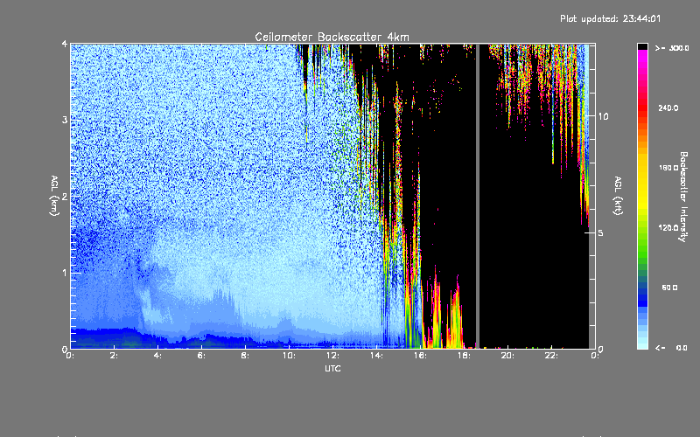Click the 'Plot updated: 23:44:01' timestamp
Viewport: 700px width, 437px height.
(610, 18)
